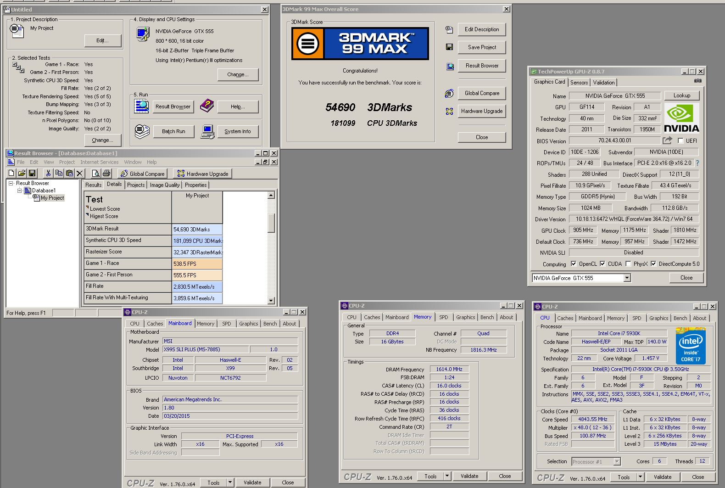Click Open folder icon in Result Browser toolbar
The width and height of the screenshot is (725, 488).
coord(22,173)
